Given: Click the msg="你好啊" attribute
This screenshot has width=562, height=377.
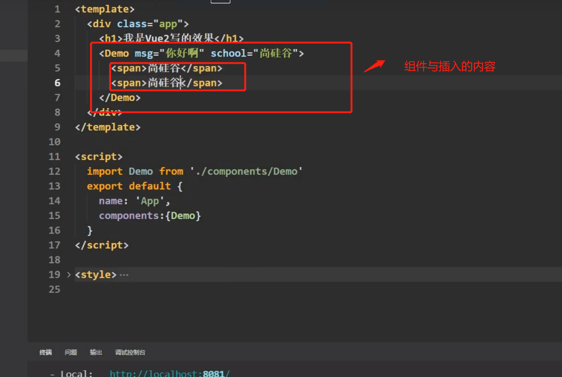Looking at the screenshot, I should pyautogui.click(x=169, y=53).
